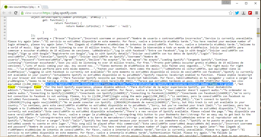Image resolution: width=261 pixels, height=137 pixels.
Task: Open a new tab with the tab button
Action: (45, 7)
